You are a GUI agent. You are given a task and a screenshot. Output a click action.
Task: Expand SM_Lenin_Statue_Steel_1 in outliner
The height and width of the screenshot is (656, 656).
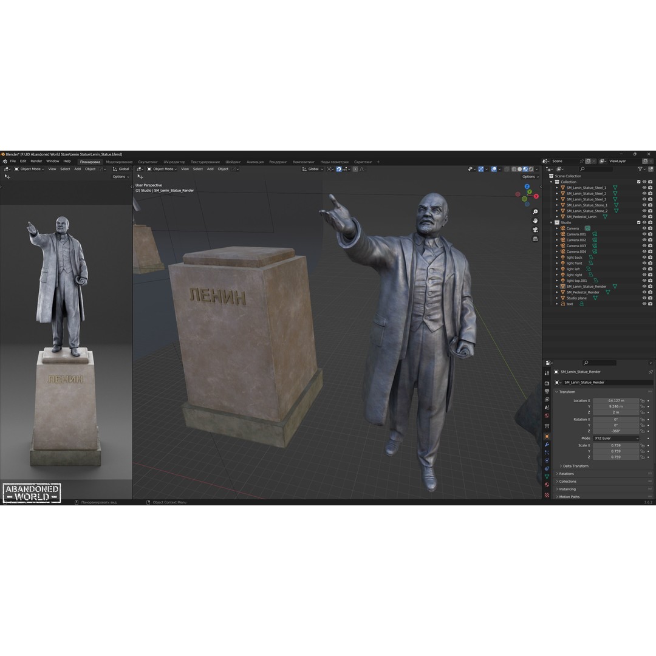557,188
